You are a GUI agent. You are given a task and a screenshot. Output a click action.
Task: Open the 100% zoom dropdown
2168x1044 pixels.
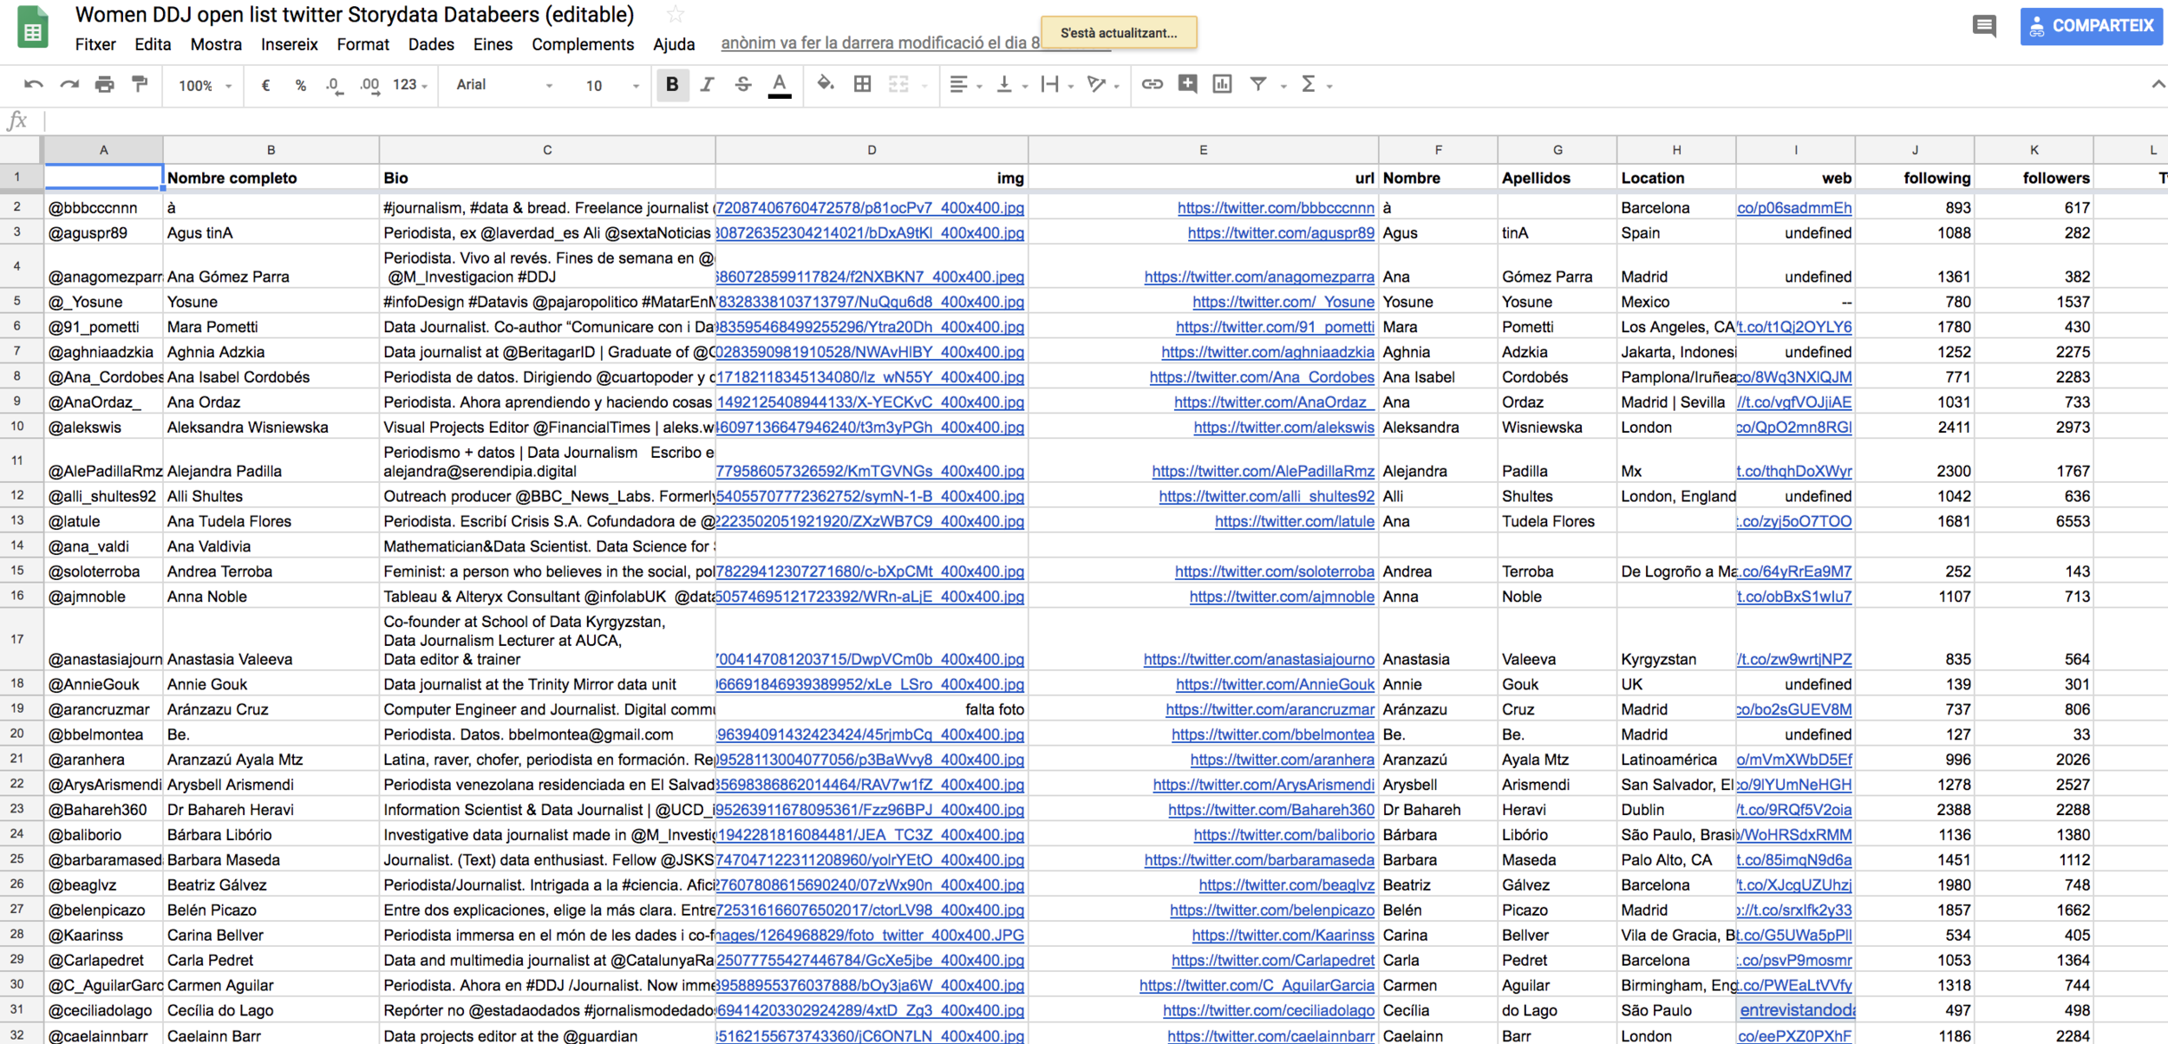pos(205,85)
